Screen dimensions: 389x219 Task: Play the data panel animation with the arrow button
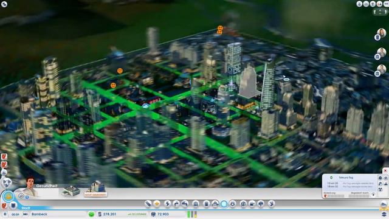pyautogui.click(x=373, y=195)
